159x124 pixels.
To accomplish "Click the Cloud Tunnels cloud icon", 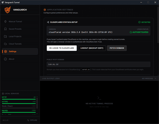I will [5, 44].
